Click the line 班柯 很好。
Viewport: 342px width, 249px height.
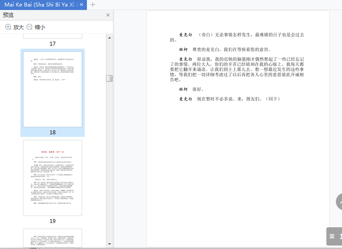pos(192,89)
